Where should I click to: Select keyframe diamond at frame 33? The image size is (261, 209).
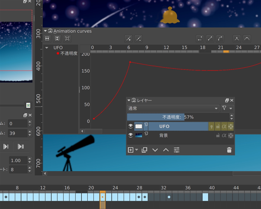tap(169, 197)
